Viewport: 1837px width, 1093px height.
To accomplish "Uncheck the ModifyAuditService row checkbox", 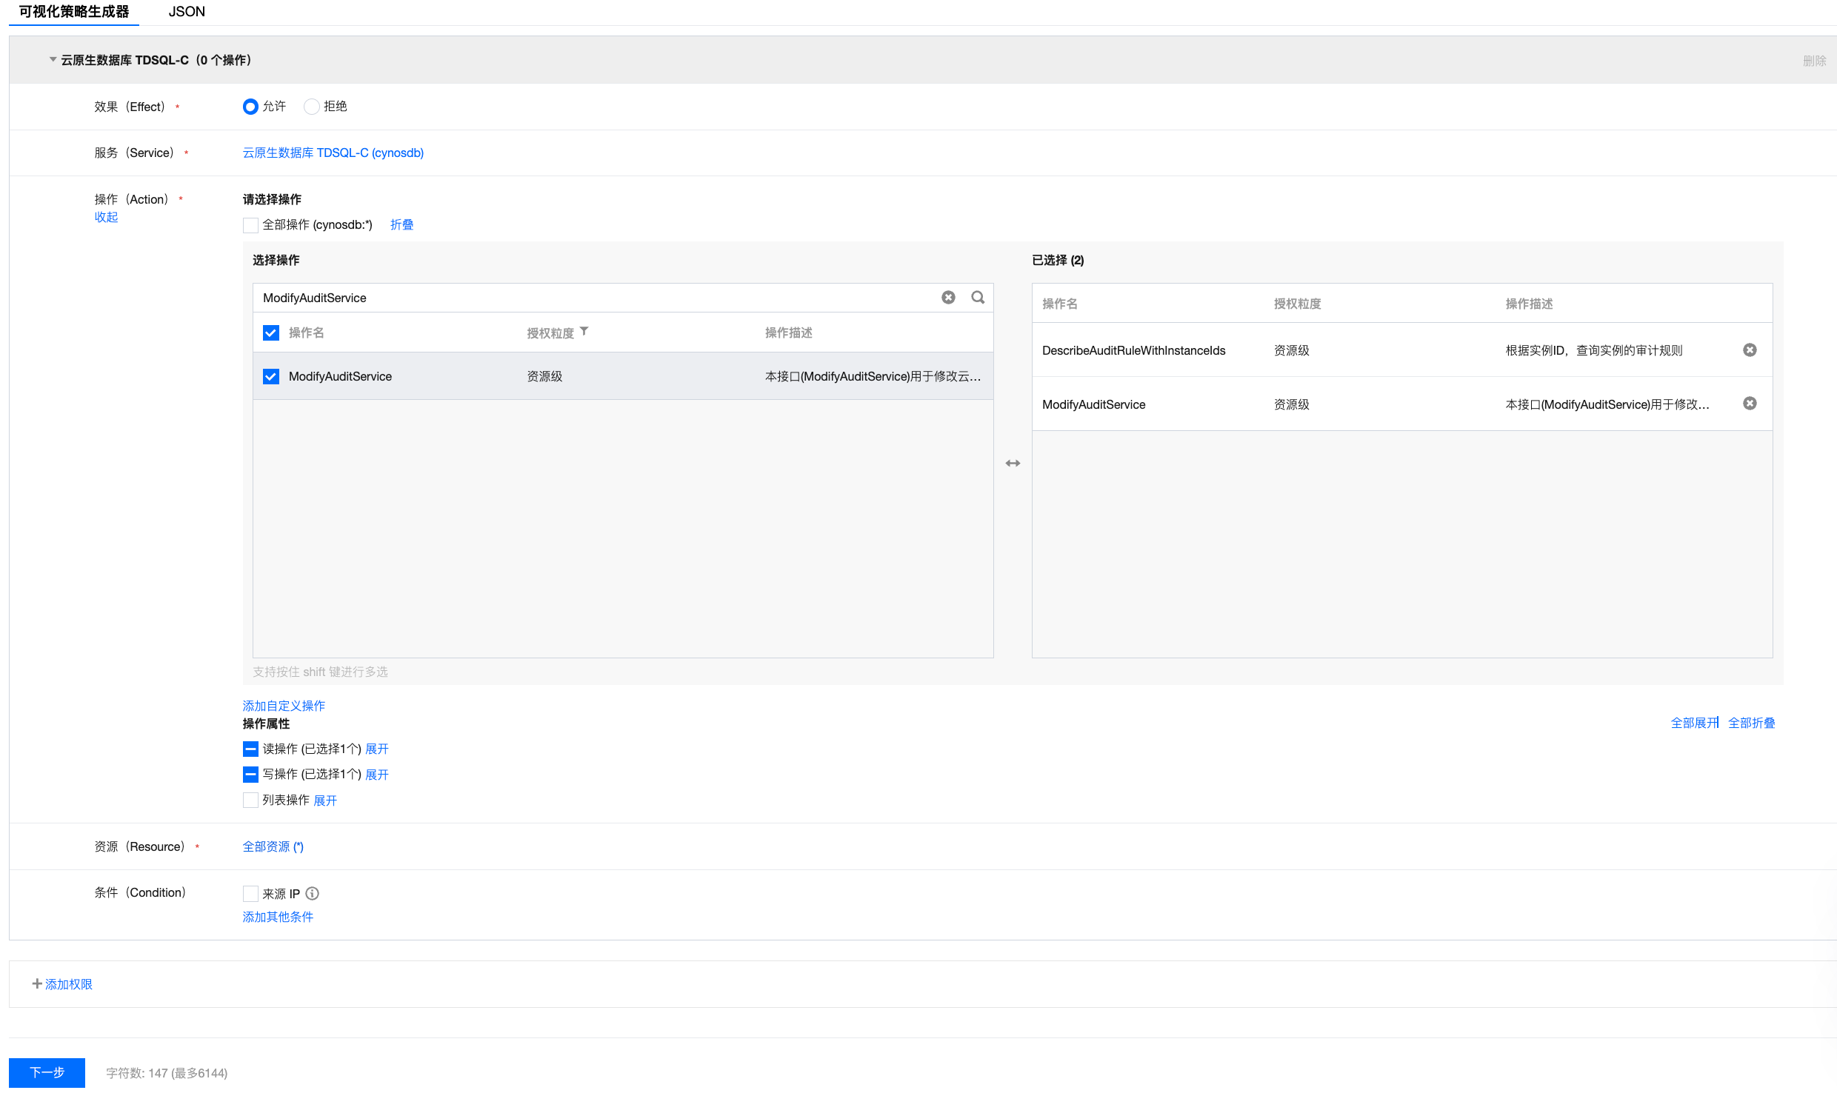I will (x=271, y=376).
